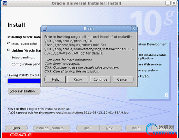Open the Installed Products list
Viewport: 179px width, 138px height.
click(x=52, y=128)
